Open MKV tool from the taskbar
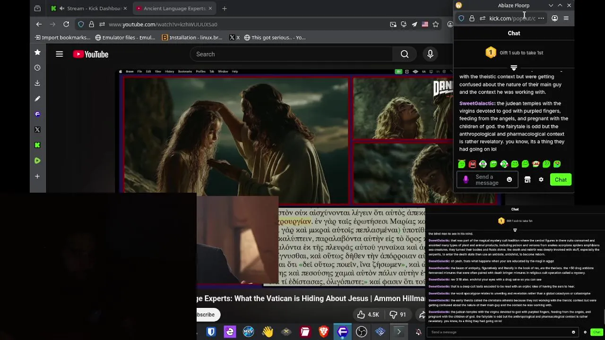The width and height of the screenshot is (605, 340). [x=248, y=332]
